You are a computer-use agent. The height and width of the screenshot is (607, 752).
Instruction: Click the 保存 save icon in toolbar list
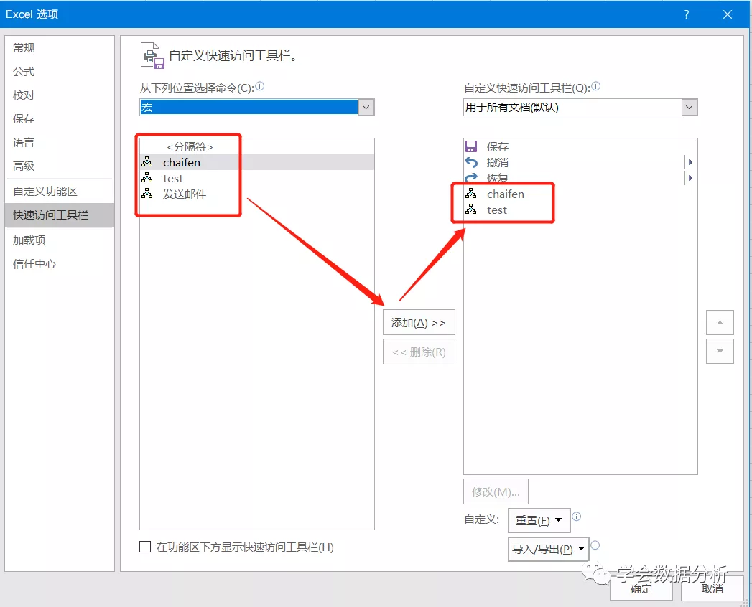pyautogui.click(x=471, y=146)
